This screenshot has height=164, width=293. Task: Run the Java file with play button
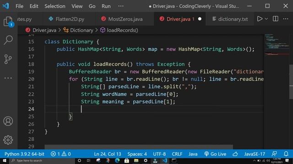click(x=260, y=19)
